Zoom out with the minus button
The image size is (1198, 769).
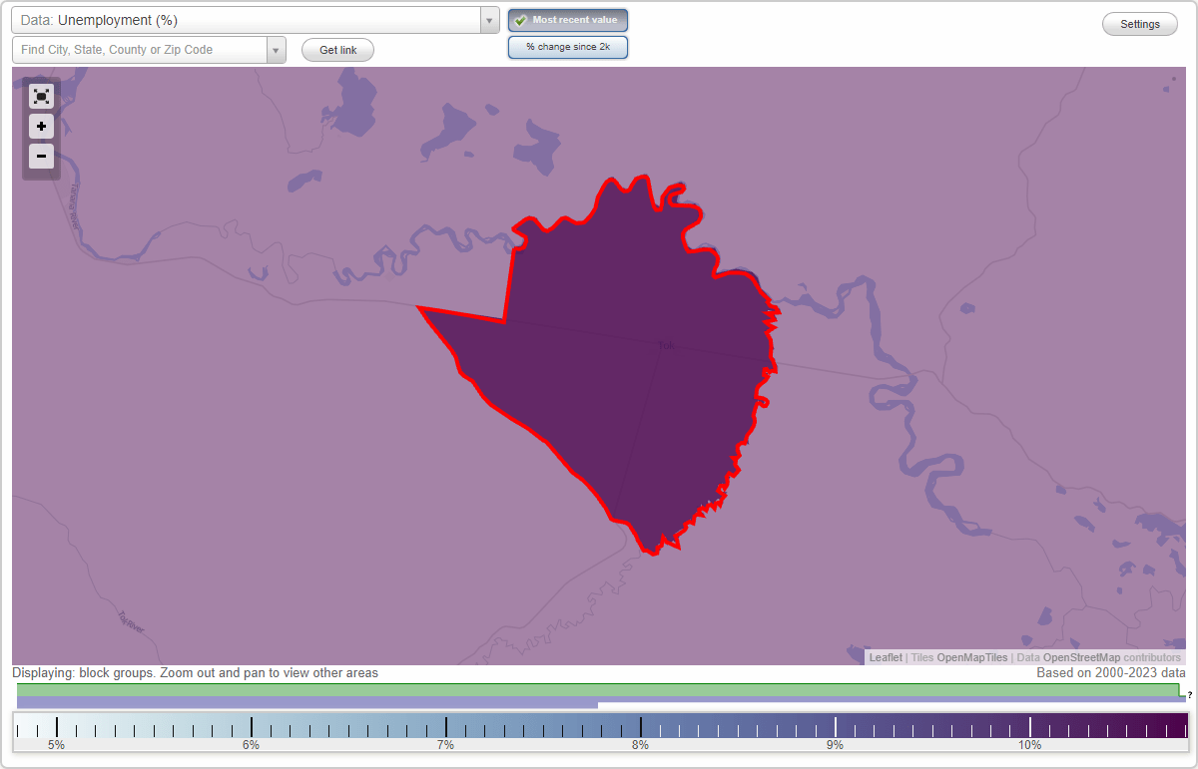click(41, 156)
